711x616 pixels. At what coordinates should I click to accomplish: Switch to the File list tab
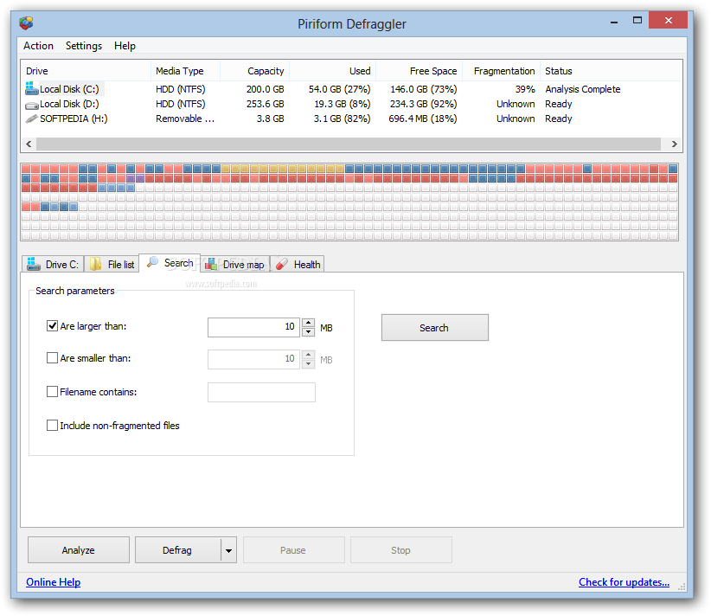112,264
